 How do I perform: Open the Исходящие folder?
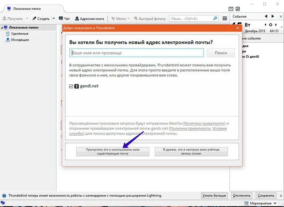click(20, 40)
